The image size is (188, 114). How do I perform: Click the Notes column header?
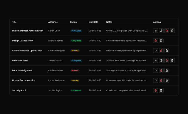pyautogui.click(x=109, y=22)
